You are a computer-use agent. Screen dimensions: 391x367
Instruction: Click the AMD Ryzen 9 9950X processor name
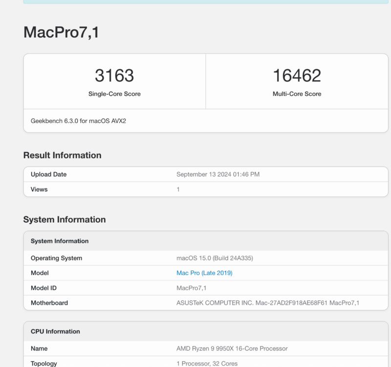[232, 348]
